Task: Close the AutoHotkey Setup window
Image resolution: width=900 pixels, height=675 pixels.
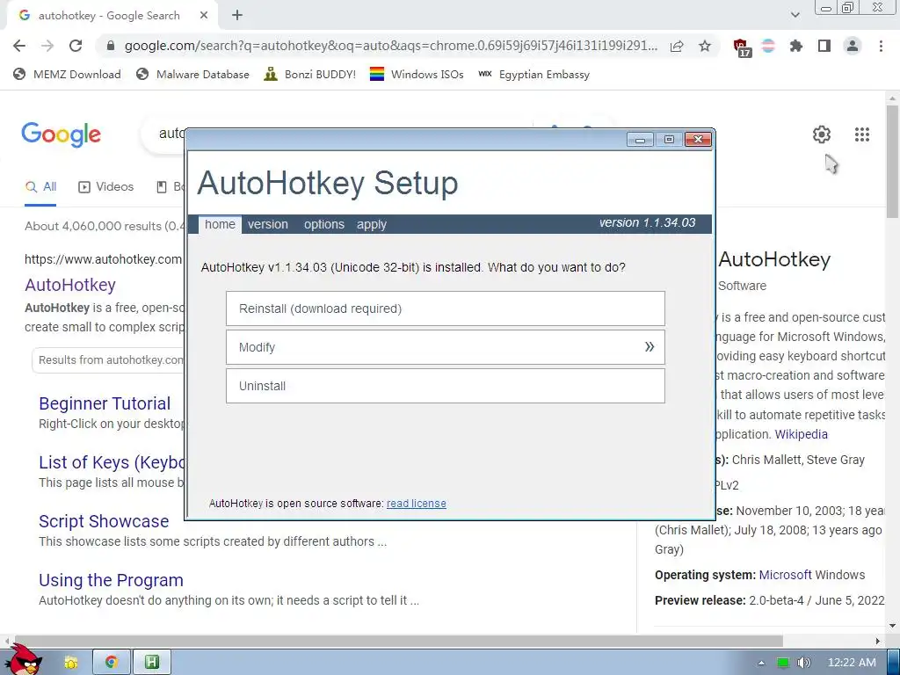Action: (698, 140)
